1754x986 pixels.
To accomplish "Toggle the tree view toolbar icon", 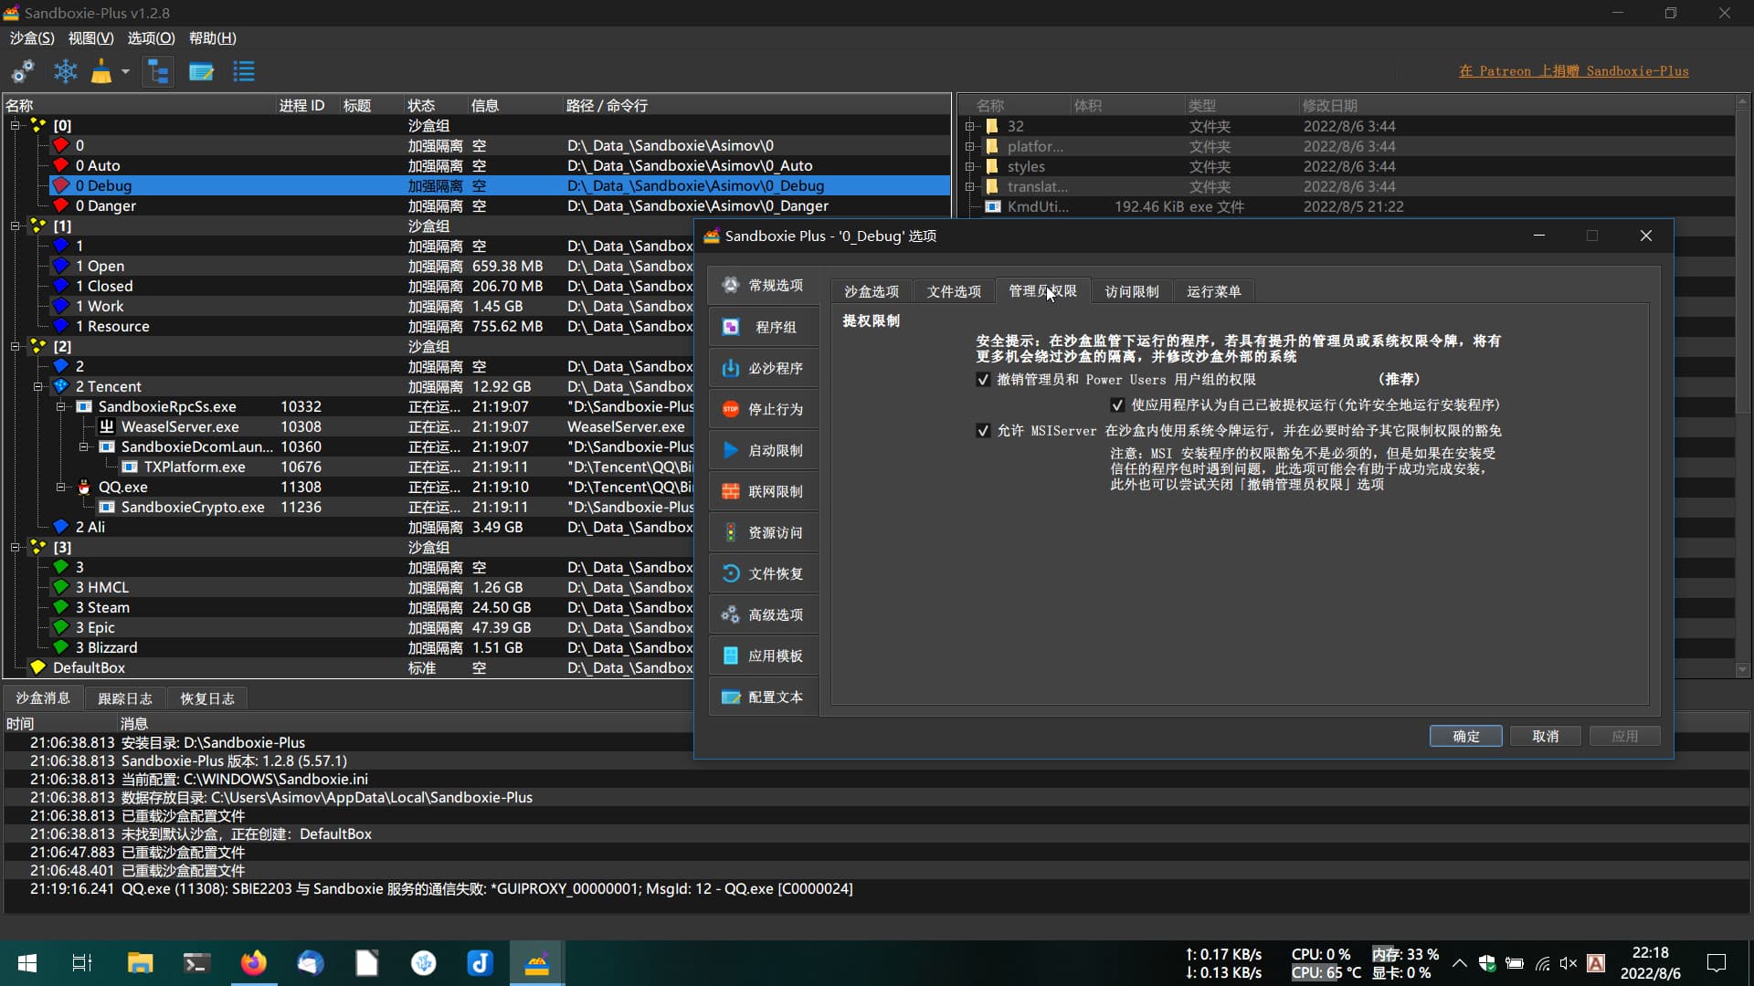I will click(158, 71).
